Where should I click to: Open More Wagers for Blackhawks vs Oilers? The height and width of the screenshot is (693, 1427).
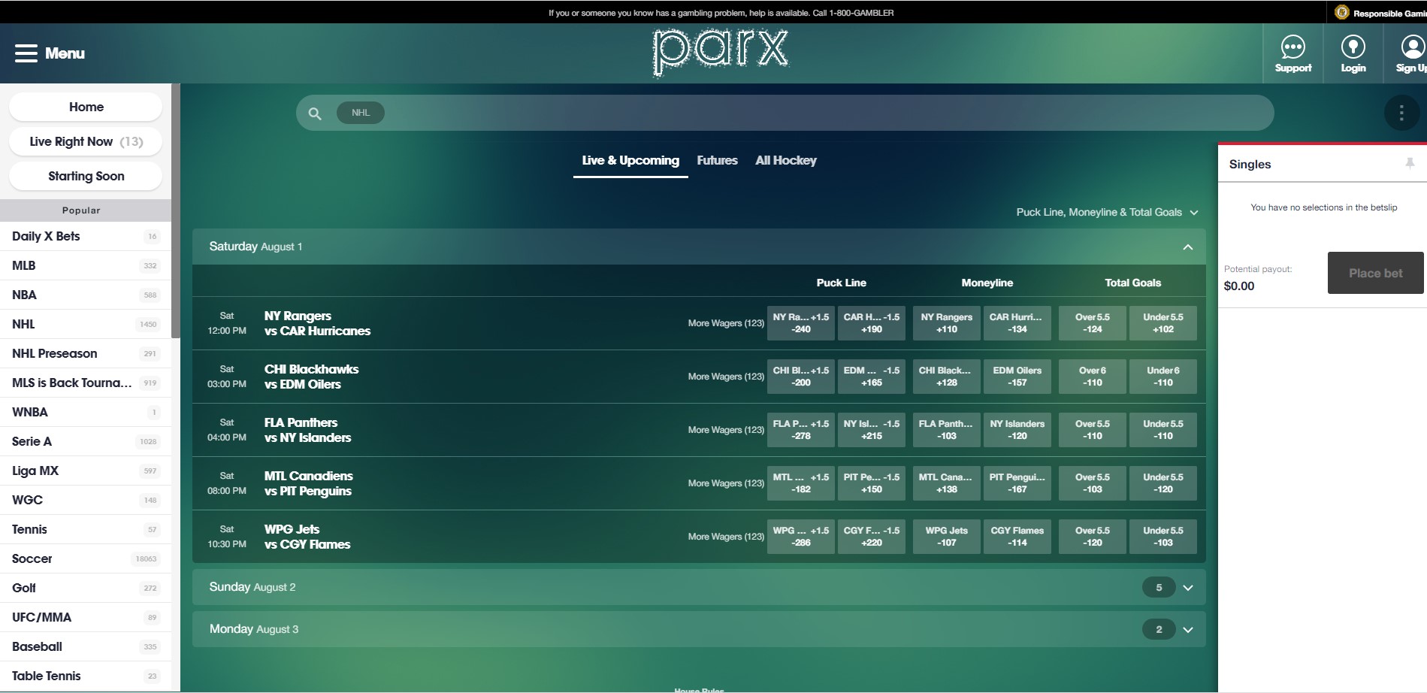(725, 377)
